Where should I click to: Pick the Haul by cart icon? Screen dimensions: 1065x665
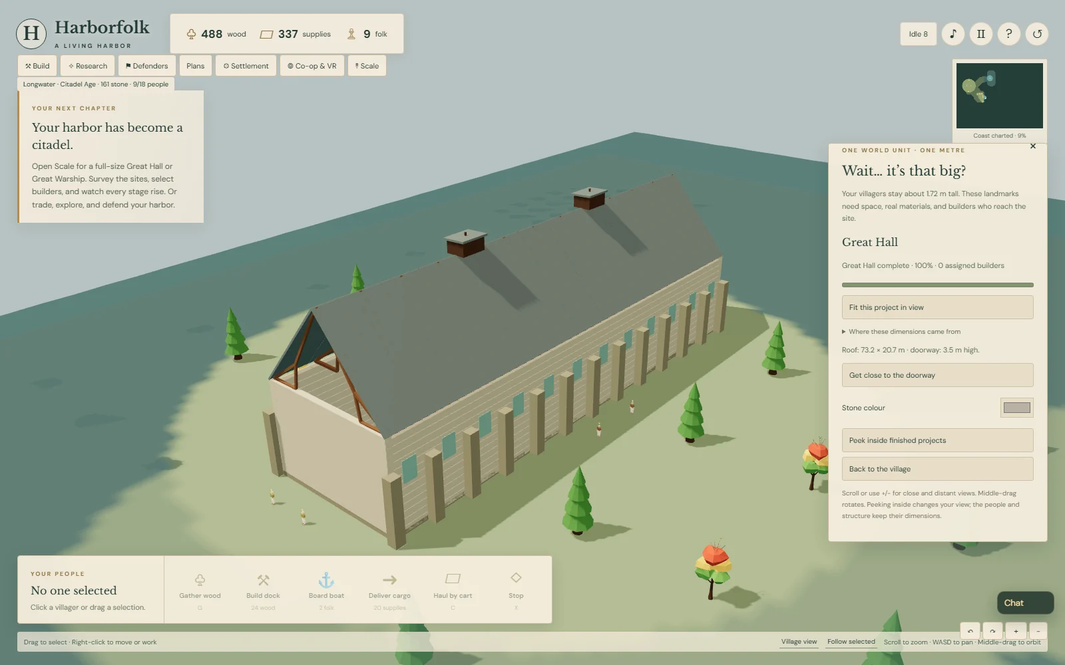[453, 579]
